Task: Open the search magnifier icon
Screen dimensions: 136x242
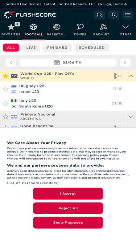Action: click(100, 15)
